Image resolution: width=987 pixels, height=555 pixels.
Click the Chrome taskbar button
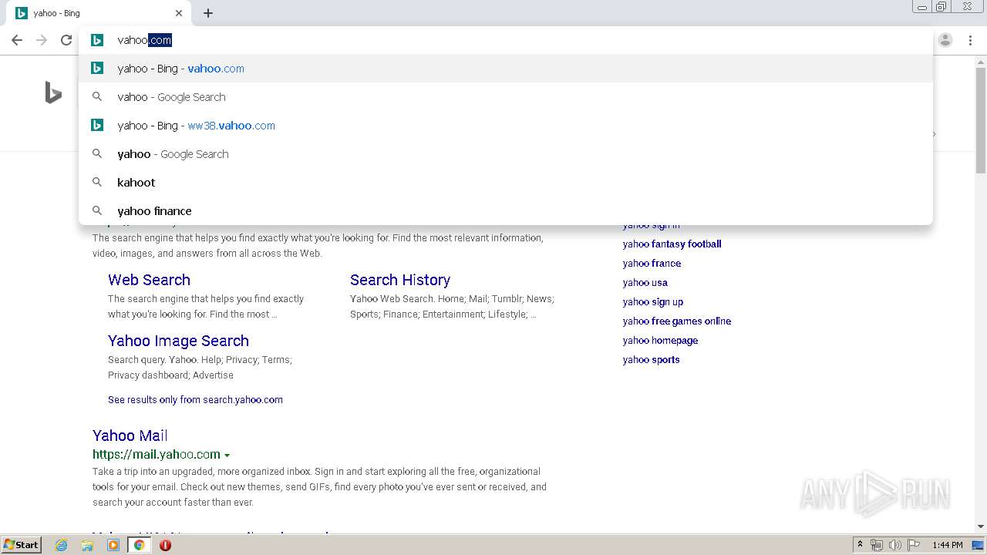(x=140, y=545)
